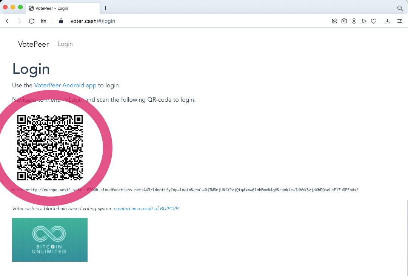Click the bchidentity:// URL text

coord(185,190)
